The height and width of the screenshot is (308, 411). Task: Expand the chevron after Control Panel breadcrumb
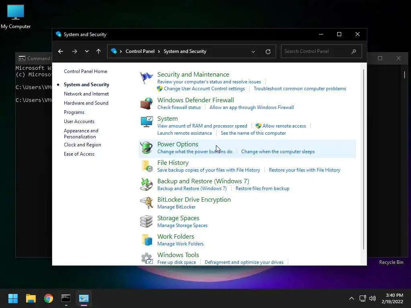pyautogui.click(x=159, y=51)
